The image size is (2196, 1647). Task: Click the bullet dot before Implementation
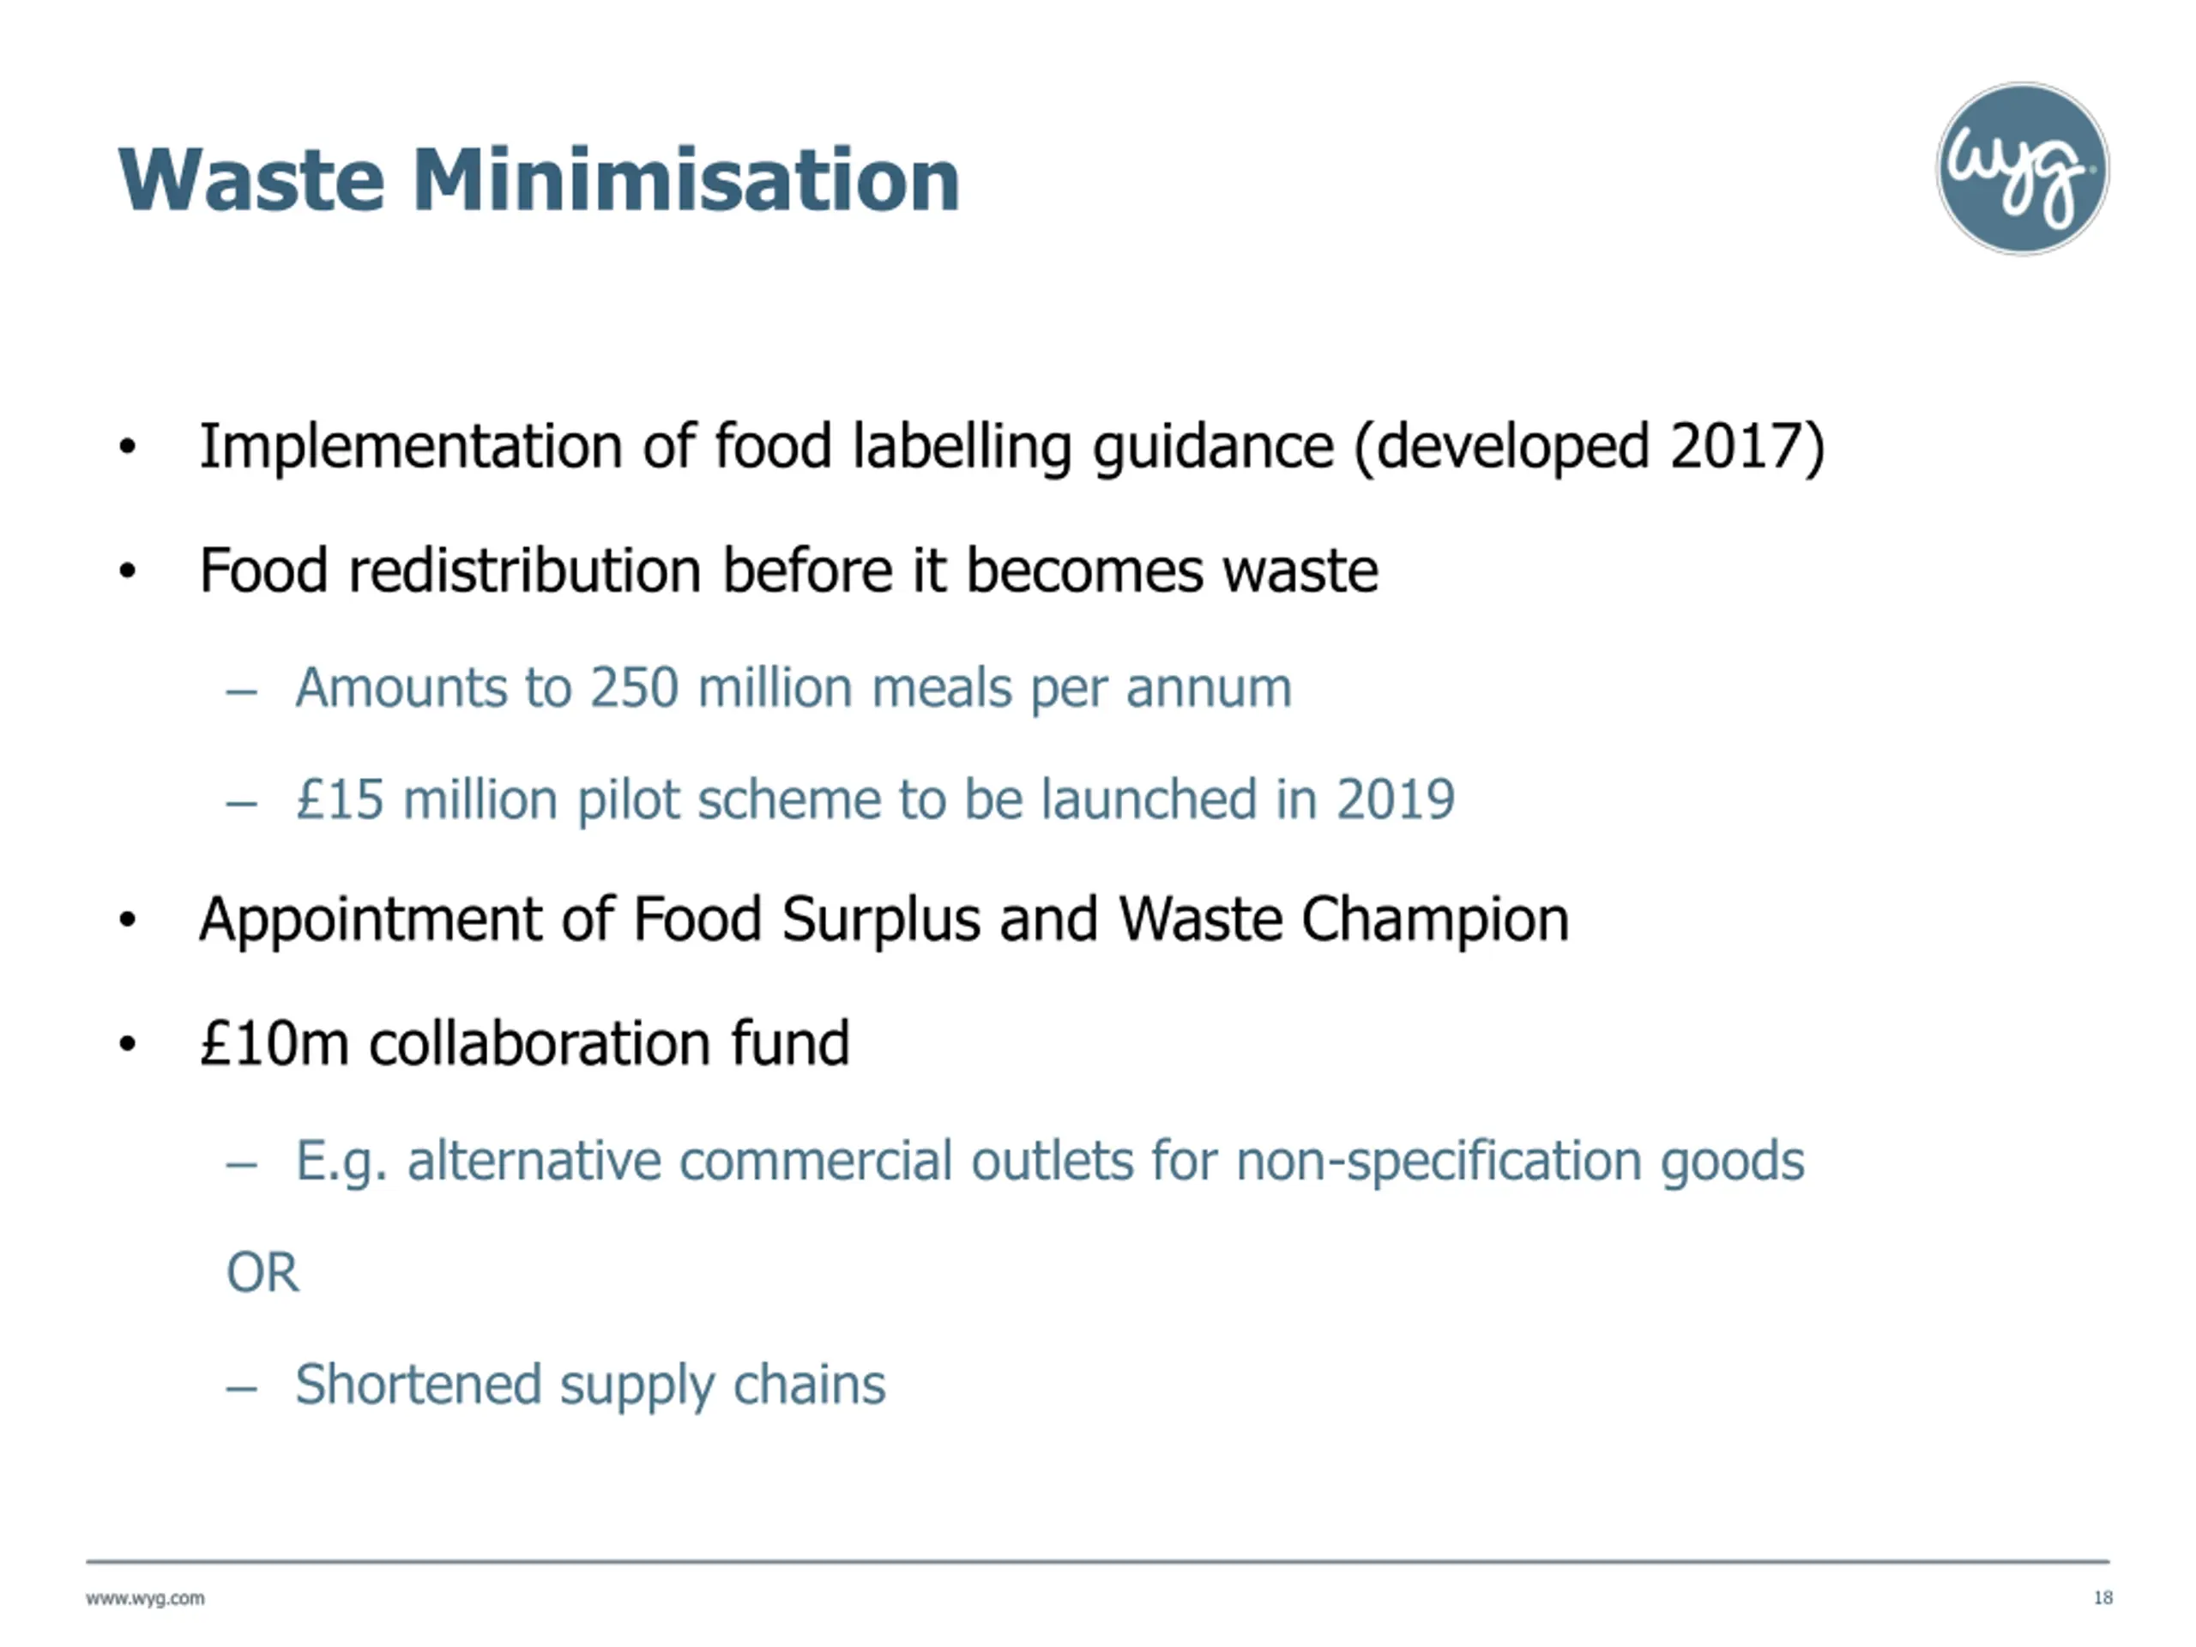pos(127,448)
